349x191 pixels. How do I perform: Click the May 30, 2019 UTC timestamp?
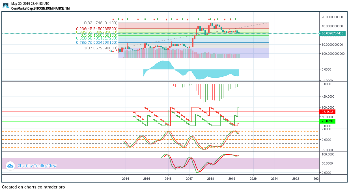[30, 4]
